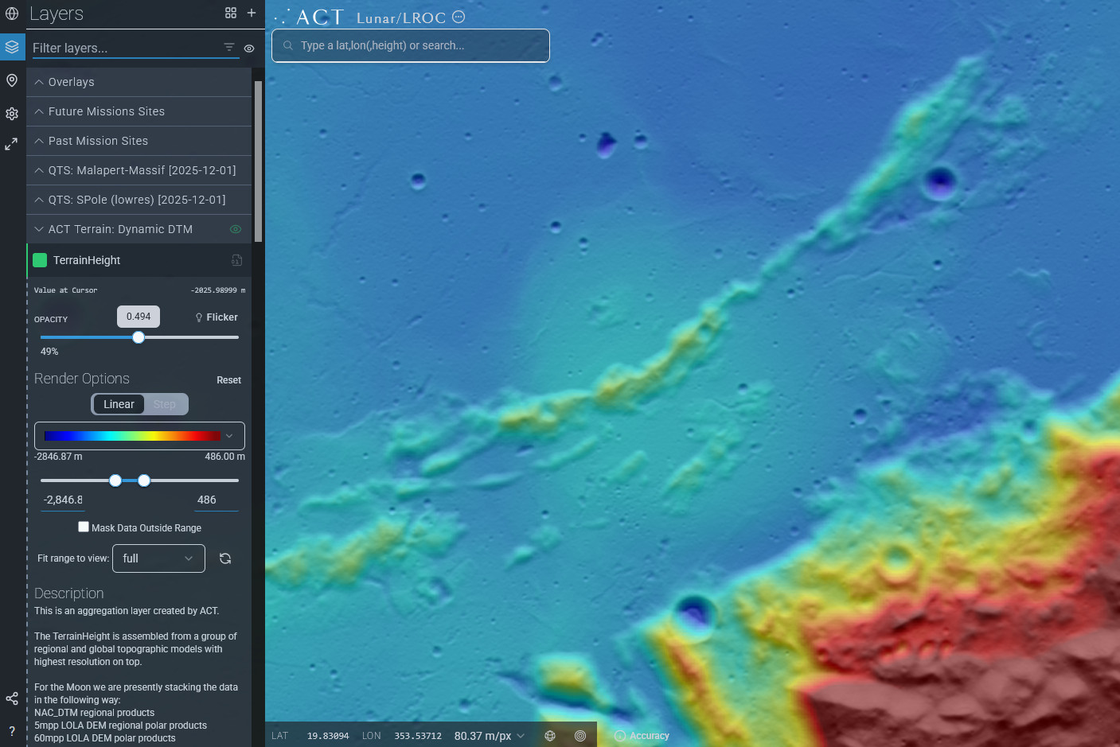Screen dimensions: 1120x747
Task: Click the TerrainHeight data file icon
Action: click(236, 260)
